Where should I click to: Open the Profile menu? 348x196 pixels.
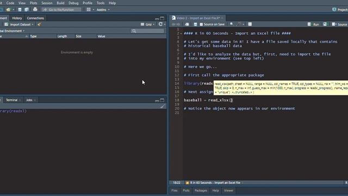[x=88, y=3]
